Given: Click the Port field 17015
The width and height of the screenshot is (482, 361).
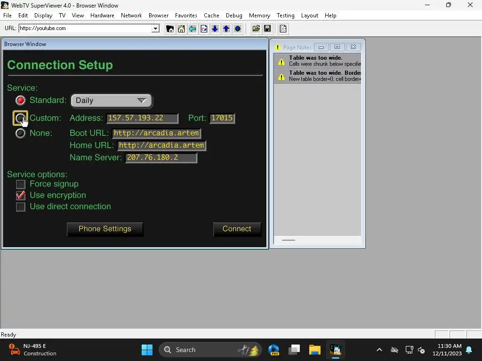Looking at the screenshot, I should coord(222,118).
